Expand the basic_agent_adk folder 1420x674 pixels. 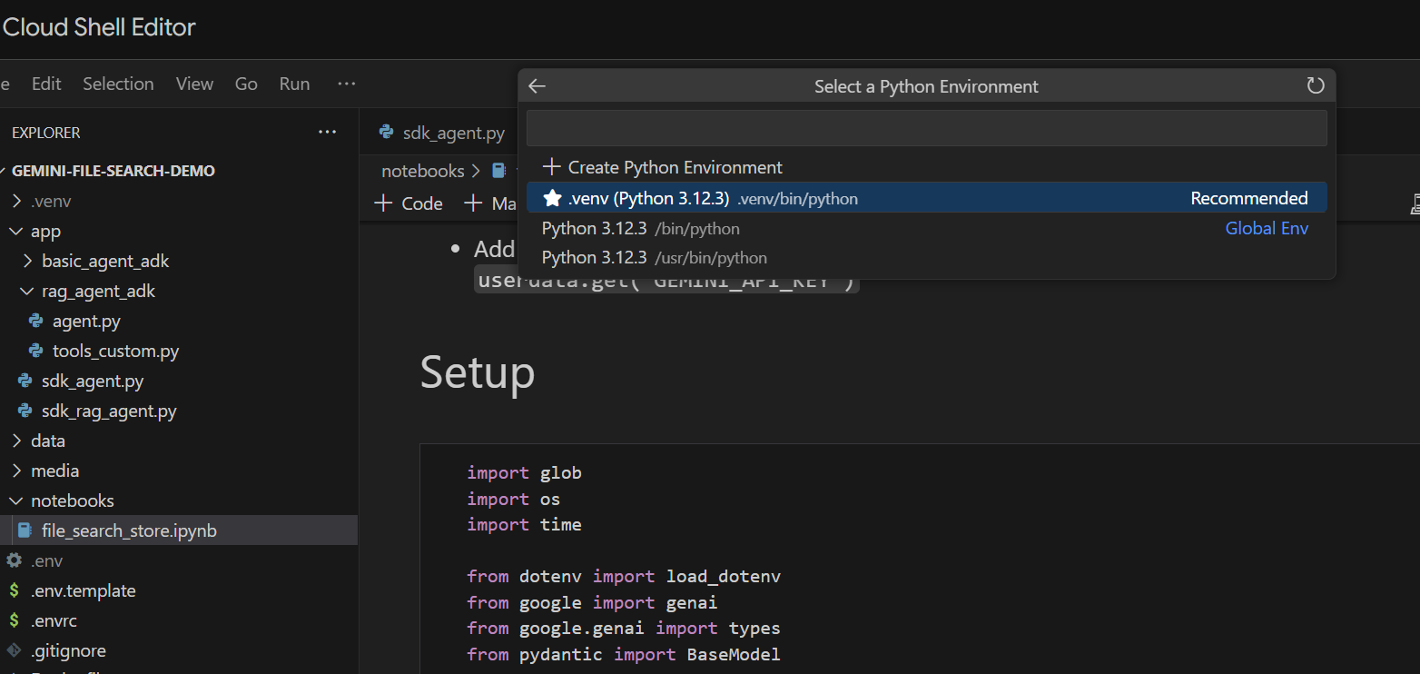[27, 262]
